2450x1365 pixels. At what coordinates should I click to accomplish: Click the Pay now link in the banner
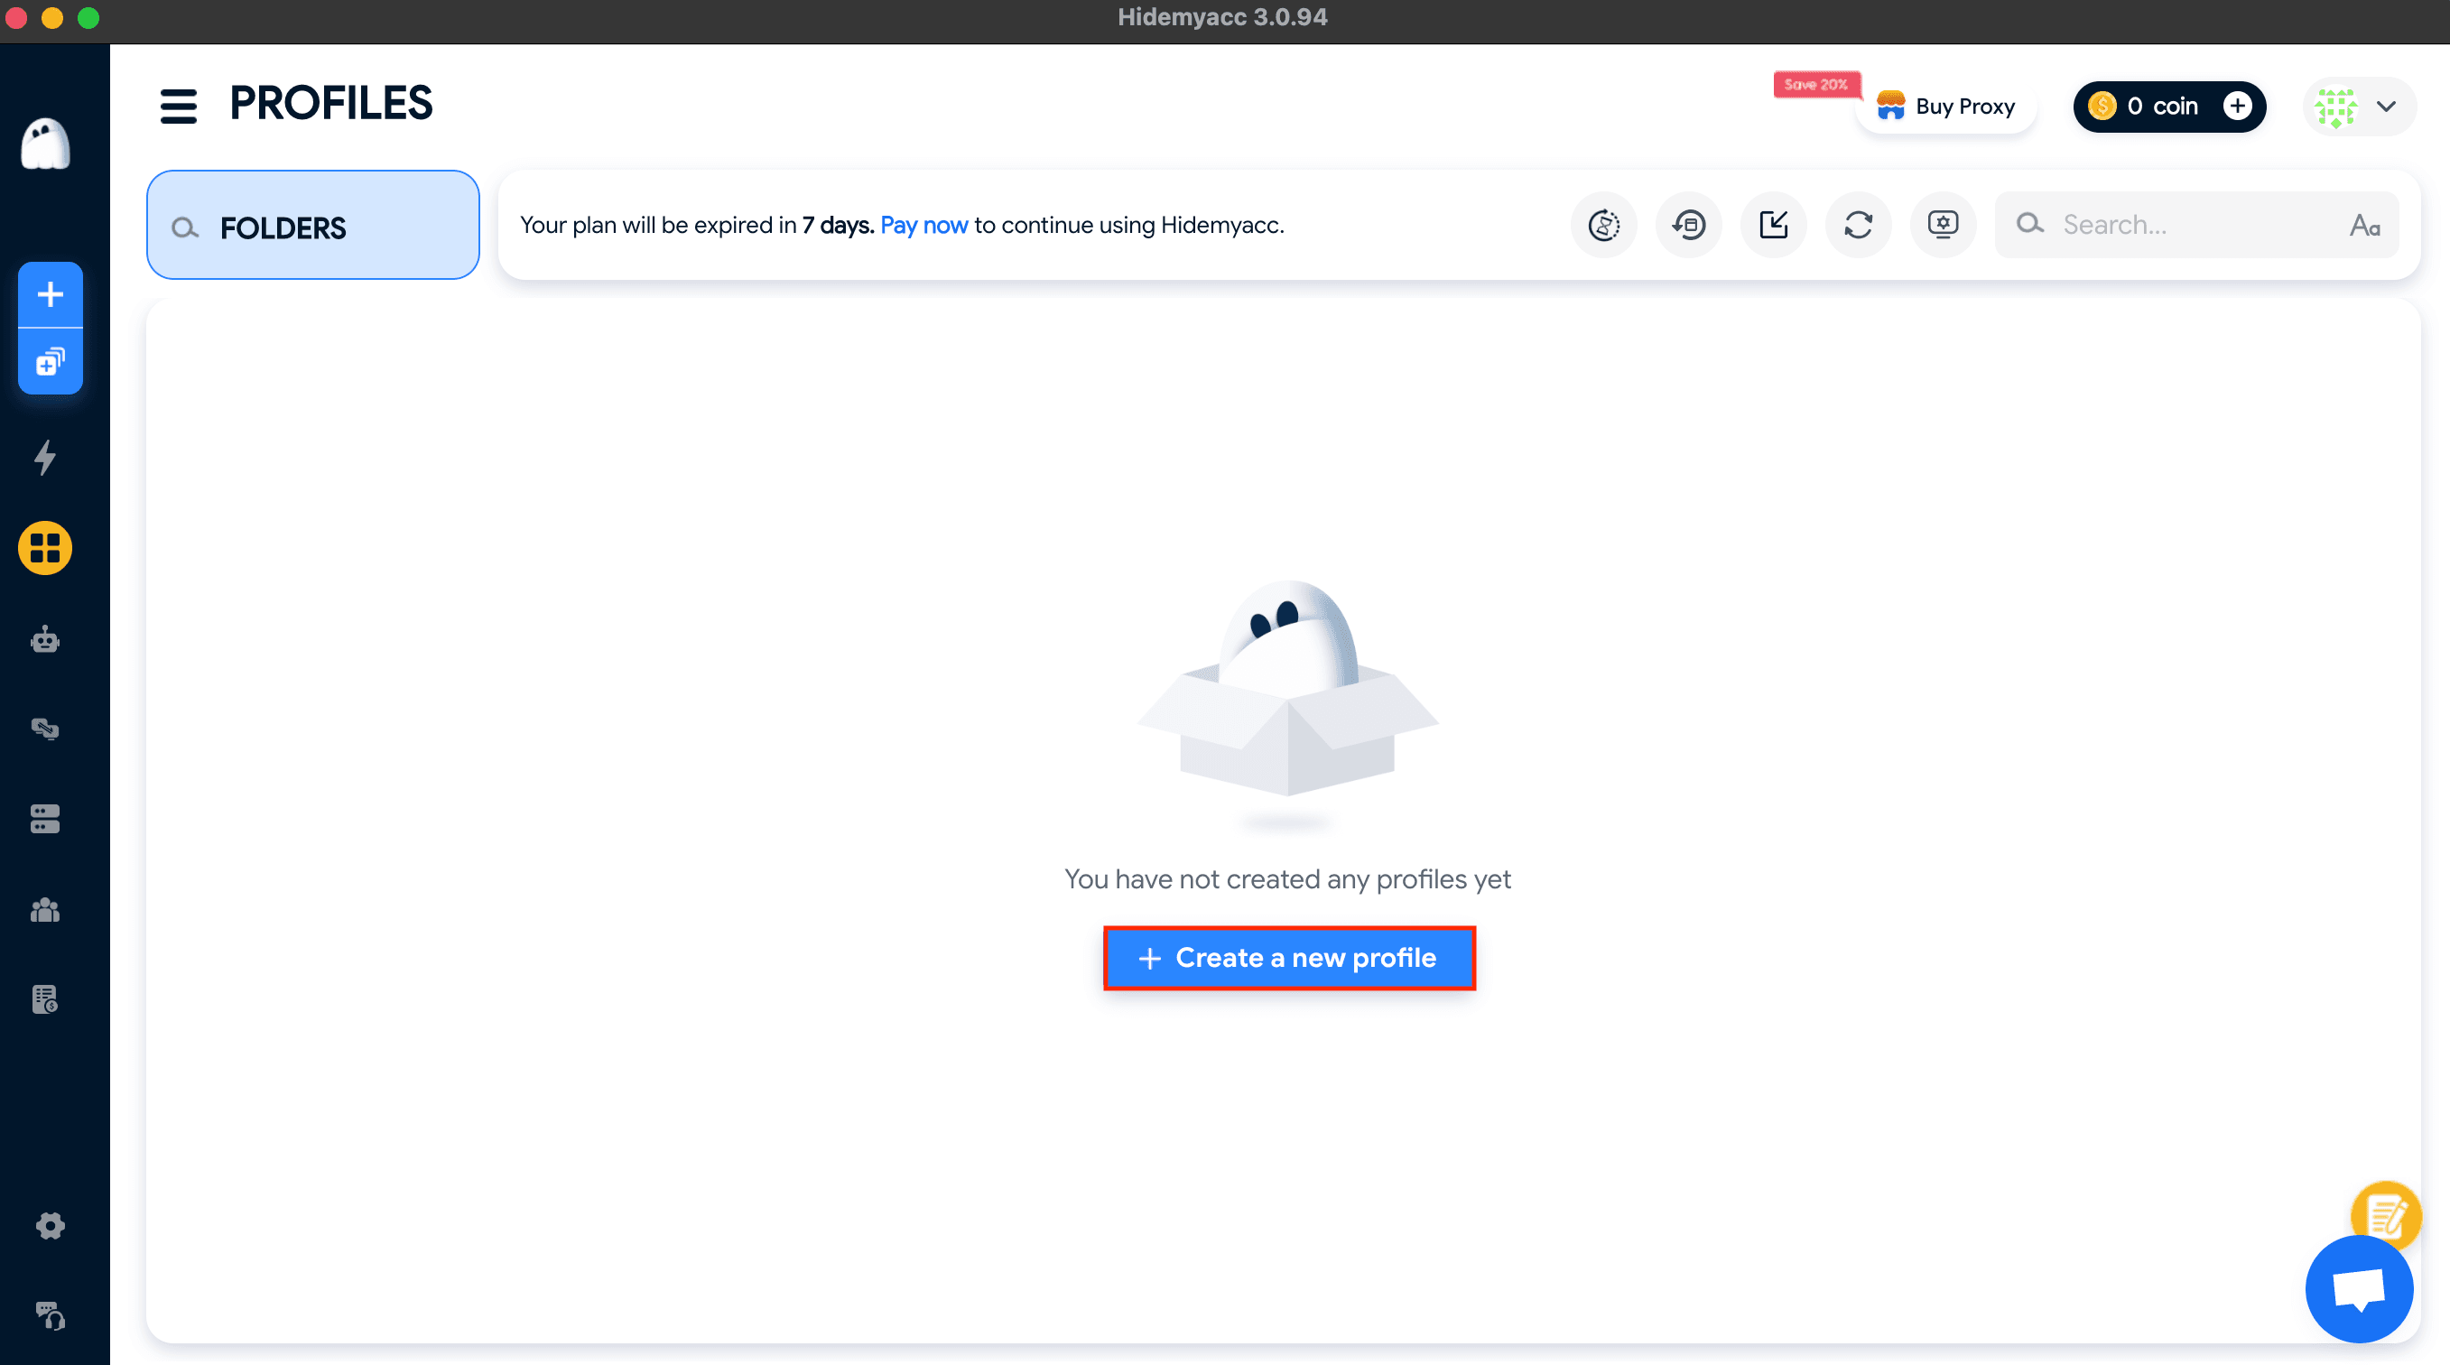pos(923,225)
